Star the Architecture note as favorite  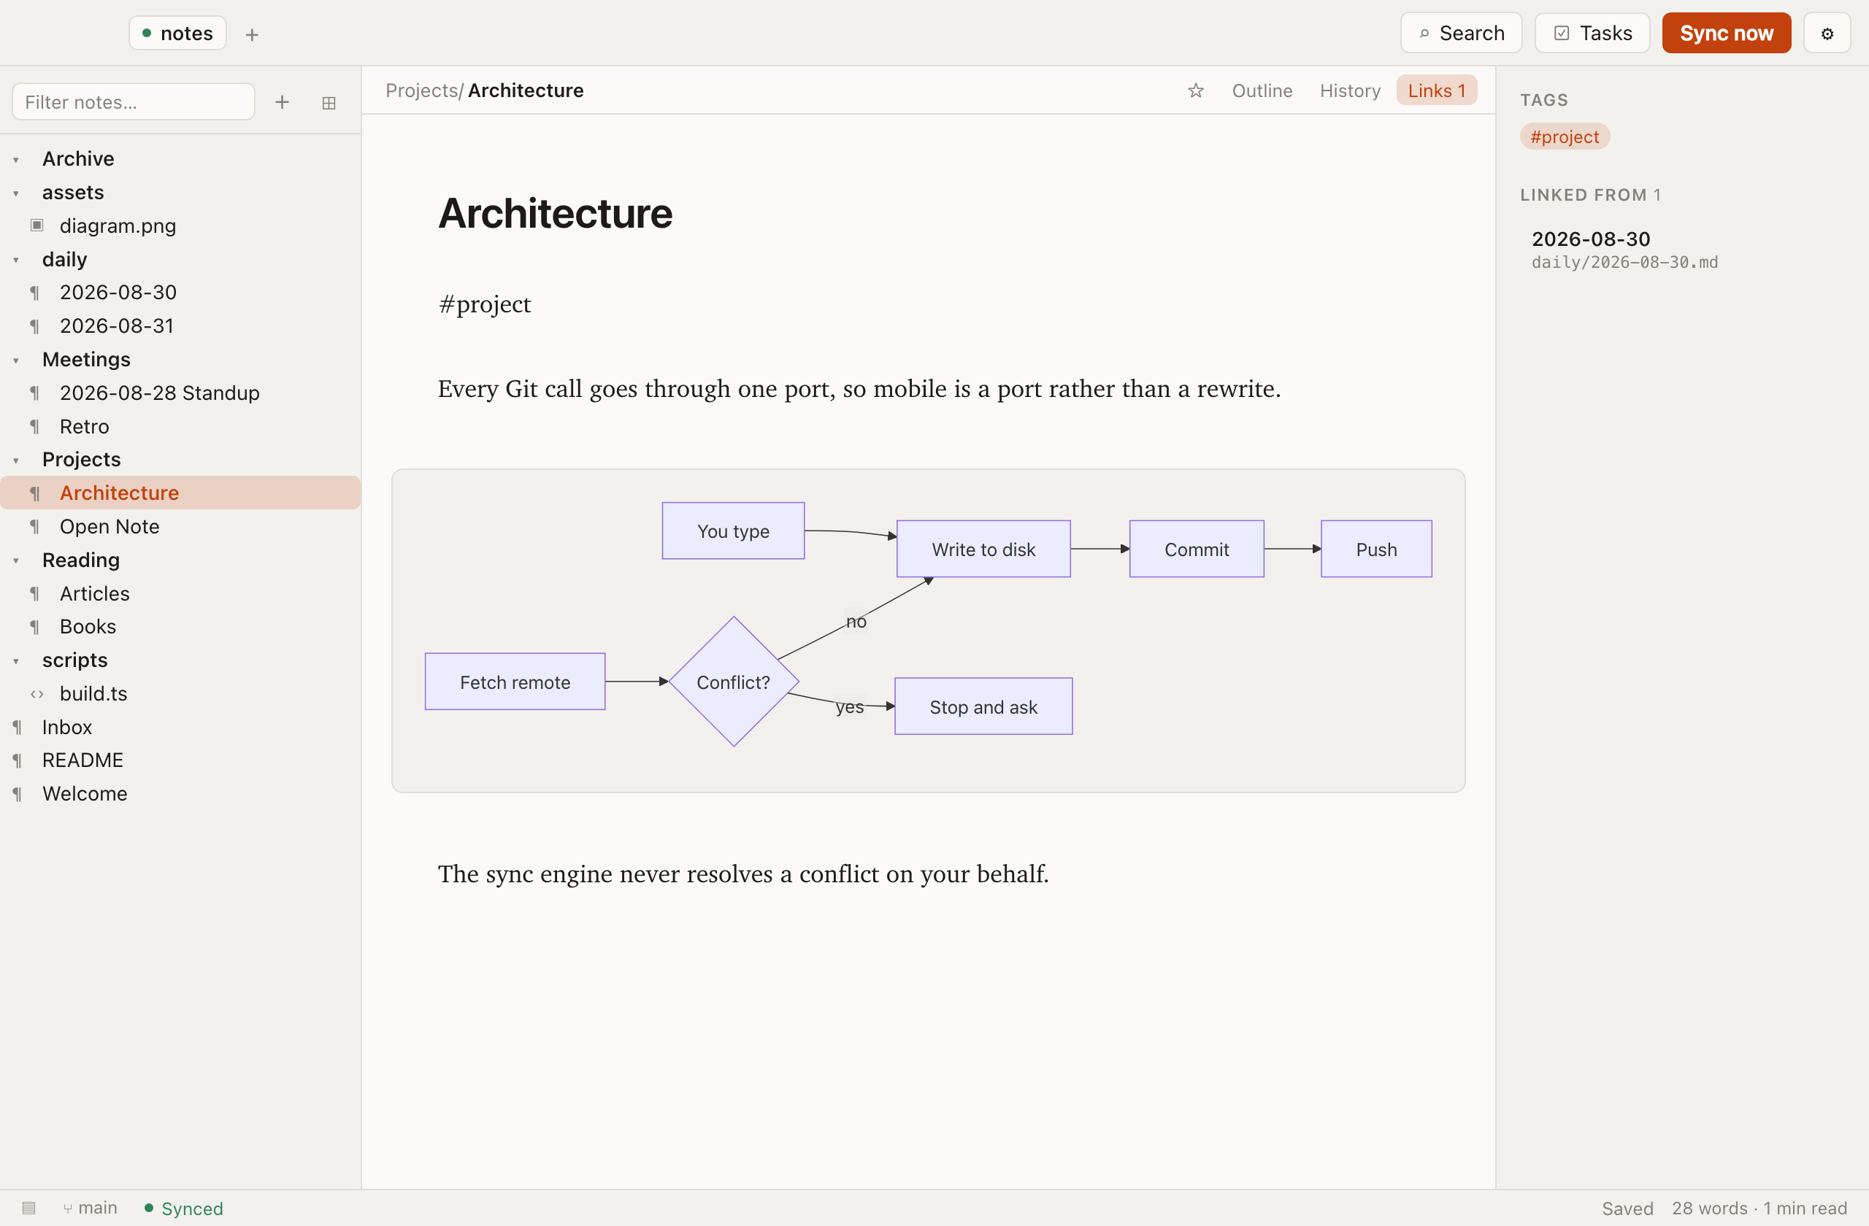[1195, 91]
